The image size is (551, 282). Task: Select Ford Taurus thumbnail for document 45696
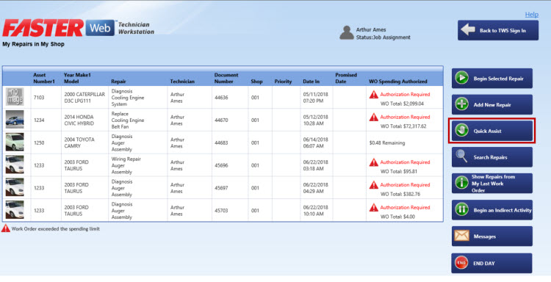tap(15, 164)
